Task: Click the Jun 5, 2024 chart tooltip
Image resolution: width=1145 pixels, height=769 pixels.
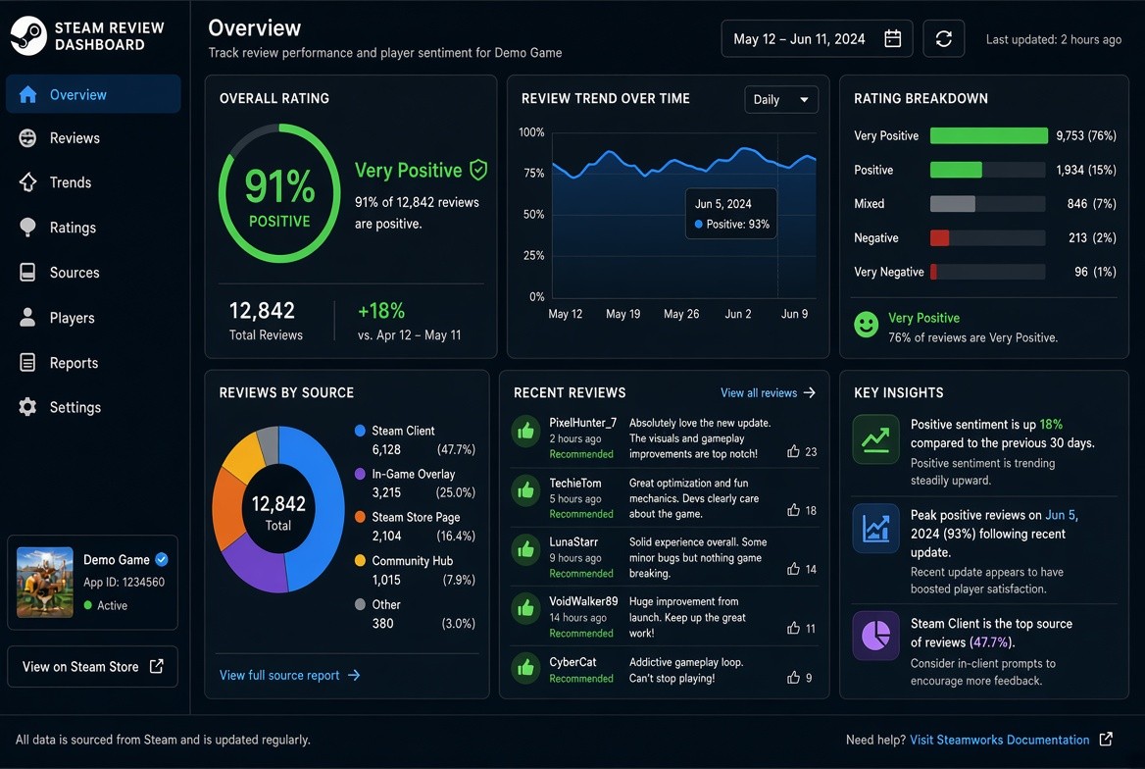Action: click(x=731, y=214)
